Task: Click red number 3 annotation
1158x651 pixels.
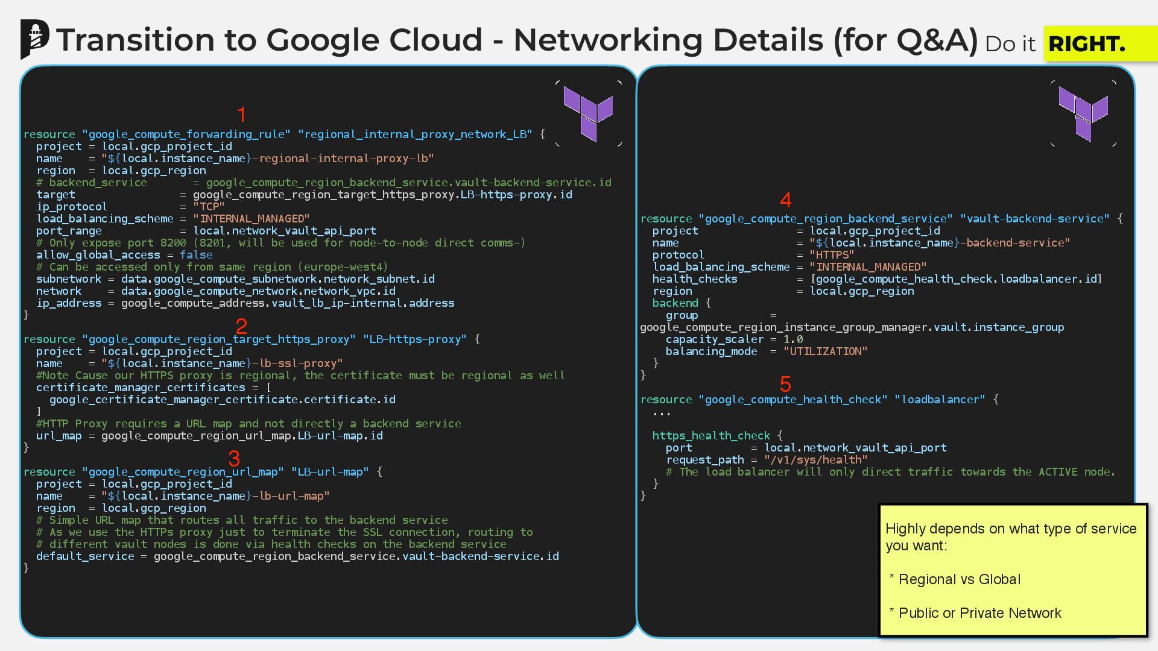Action: pos(235,459)
